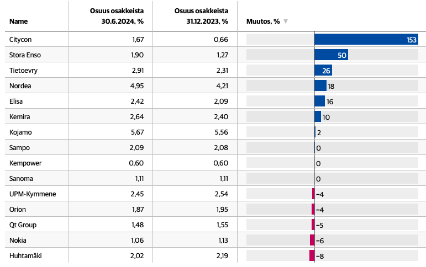
Task: Sort by Osuus osakkeista 30.6.2024 header
Action: pyautogui.click(x=117, y=16)
